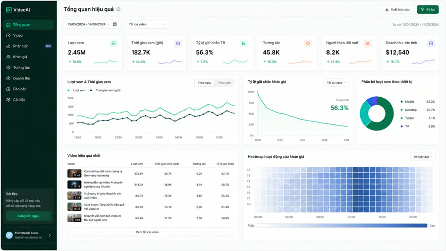The width and height of the screenshot is (446, 251).
Task: Open thumbnail of the 8:33 video
Action: [74, 195]
